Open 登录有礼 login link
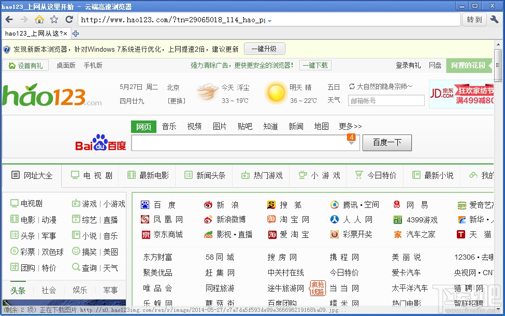Viewport: 505px width, 316px height. coord(408,65)
